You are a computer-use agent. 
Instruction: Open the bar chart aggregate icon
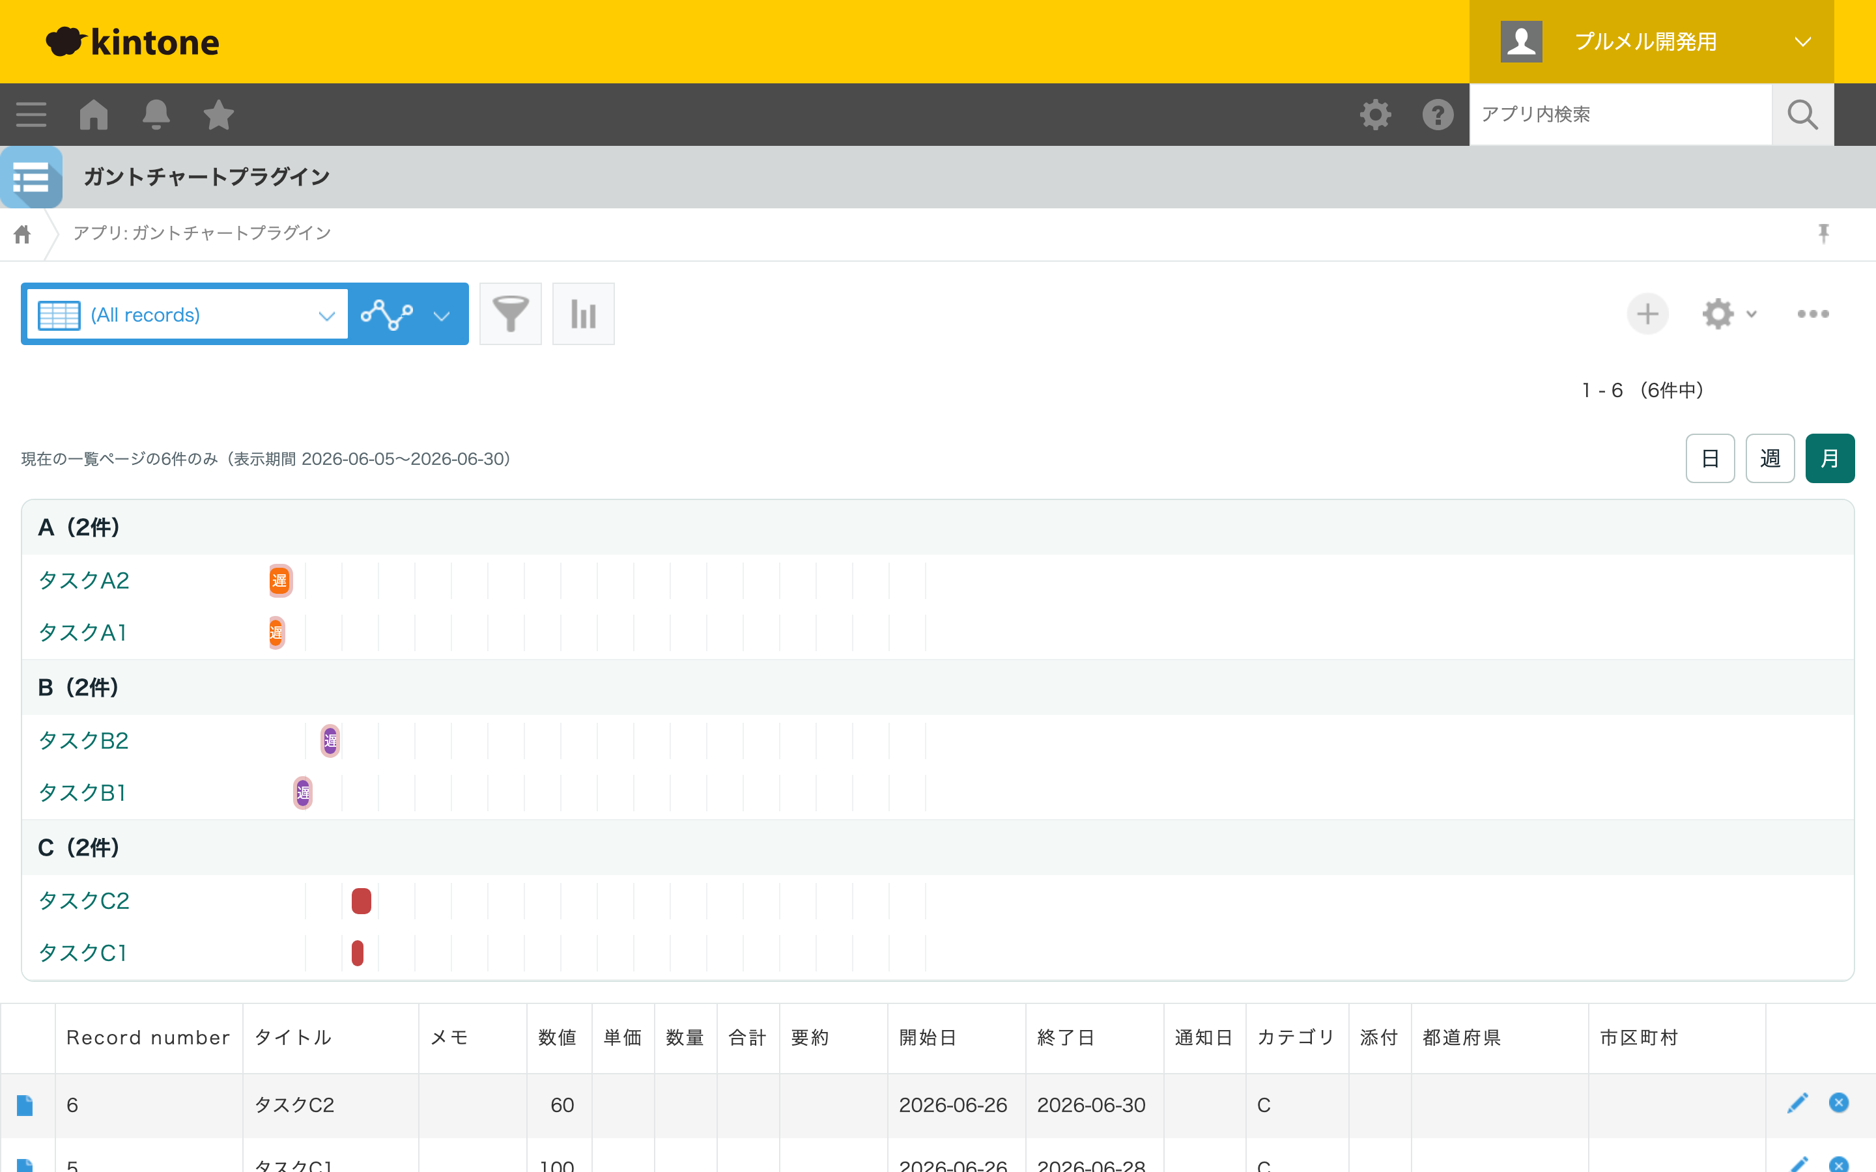pos(583,314)
